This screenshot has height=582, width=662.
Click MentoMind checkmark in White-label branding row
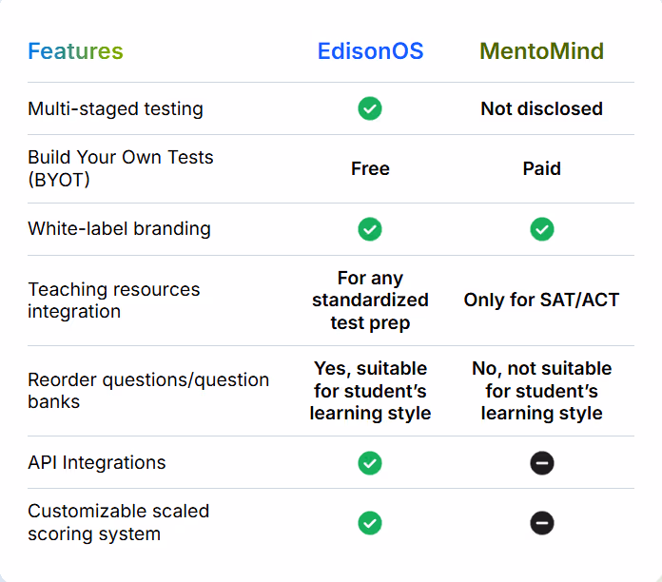[x=541, y=229]
